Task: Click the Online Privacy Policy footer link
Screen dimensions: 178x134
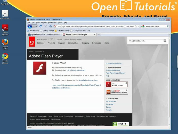Action: (45, 116)
